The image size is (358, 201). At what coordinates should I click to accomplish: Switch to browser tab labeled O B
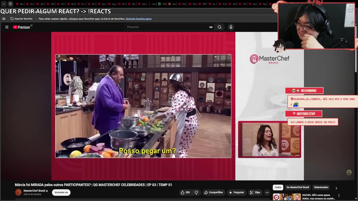[223, 4]
